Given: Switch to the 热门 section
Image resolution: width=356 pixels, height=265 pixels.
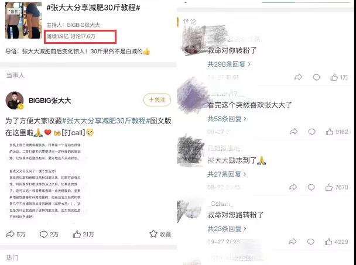Looking at the screenshot, I should point(12,257).
